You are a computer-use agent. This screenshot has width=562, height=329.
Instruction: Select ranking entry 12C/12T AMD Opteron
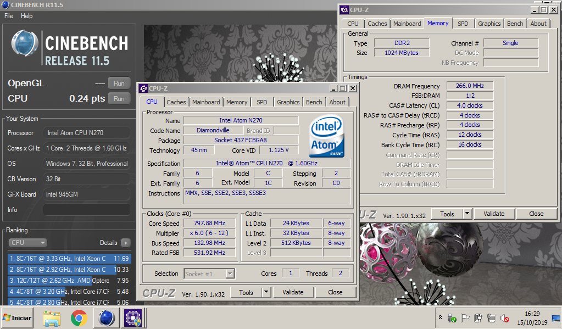pos(69,281)
